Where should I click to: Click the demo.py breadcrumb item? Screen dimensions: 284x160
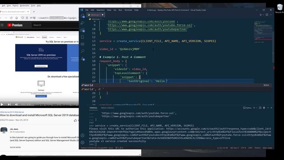pyautogui.click(x=96, y=19)
